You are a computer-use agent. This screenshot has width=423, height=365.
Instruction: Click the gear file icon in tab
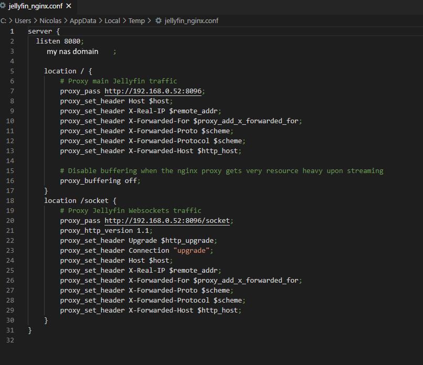point(3,5)
